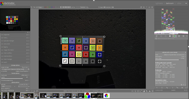Image resolution: width=189 pixels, height=99 pixels.
Task: Select the color module group icon
Action: (x=174, y=36)
